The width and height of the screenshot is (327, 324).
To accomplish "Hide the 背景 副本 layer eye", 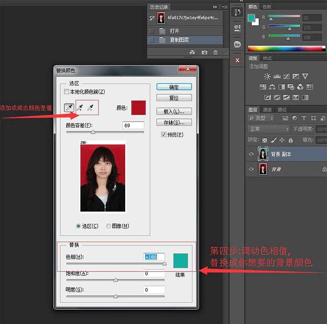I will click(x=251, y=154).
